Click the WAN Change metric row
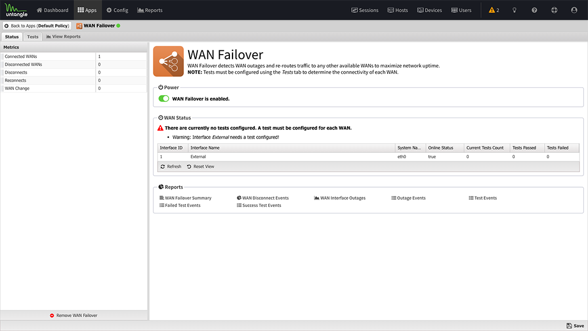The width and height of the screenshot is (588, 331). 74,89
